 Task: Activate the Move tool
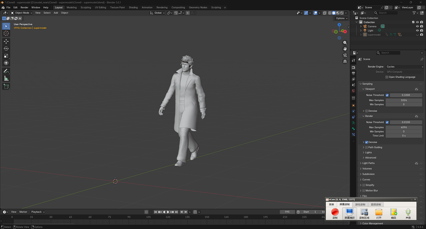point(6,41)
